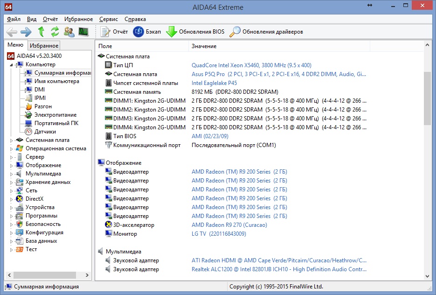Select the Системная память row

(x=191, y=92)
